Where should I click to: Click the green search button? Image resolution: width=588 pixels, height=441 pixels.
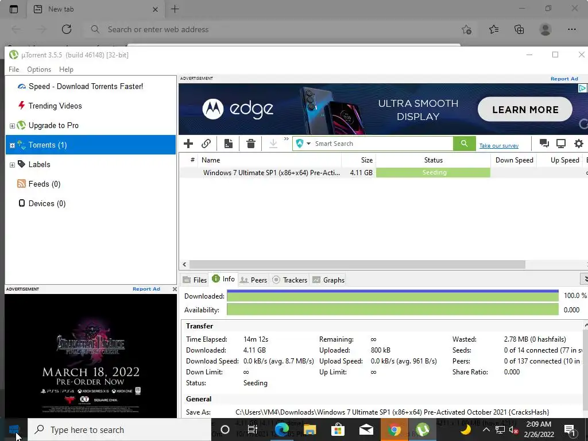pos(464,144)
